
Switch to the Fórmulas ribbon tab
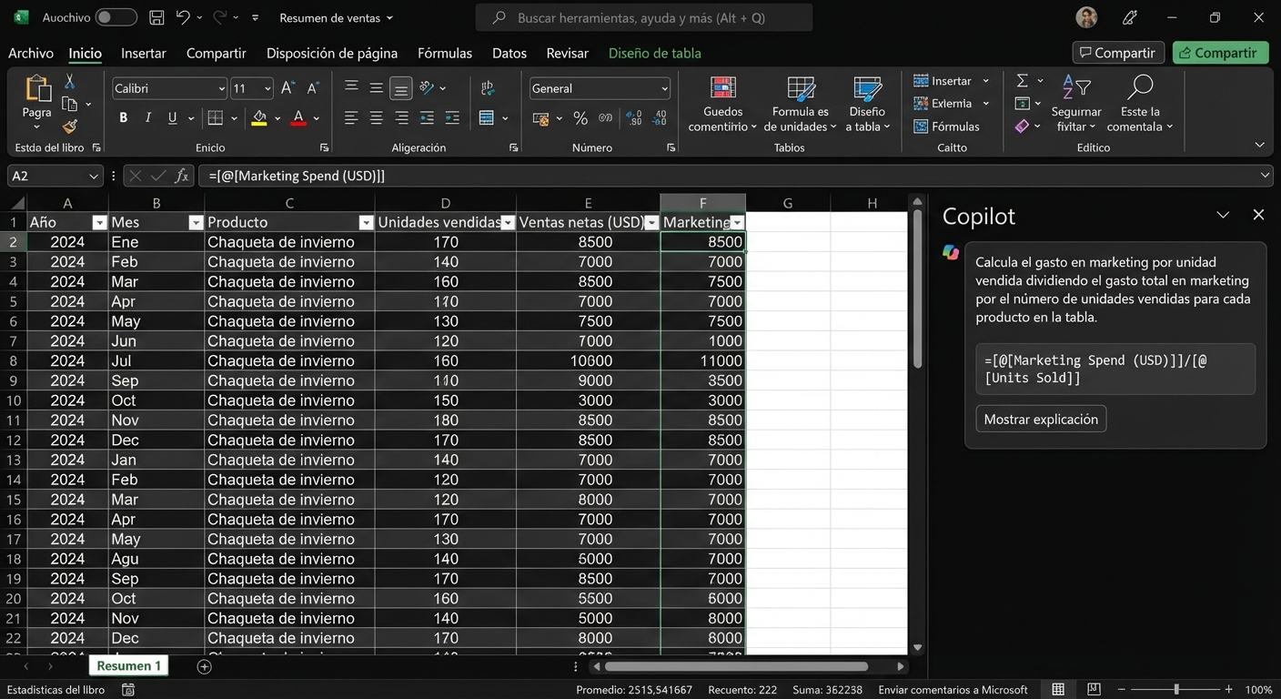(444, 53)
